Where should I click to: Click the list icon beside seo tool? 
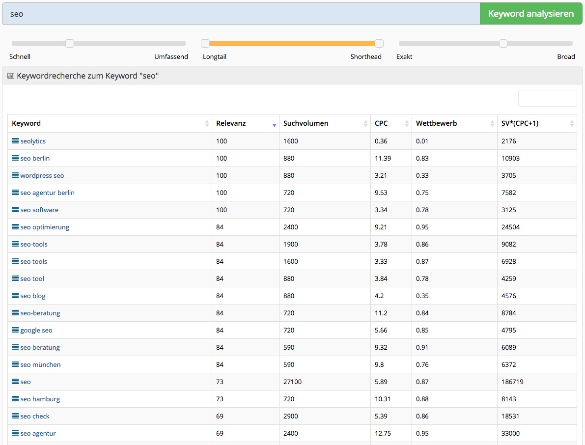[15, 278]
